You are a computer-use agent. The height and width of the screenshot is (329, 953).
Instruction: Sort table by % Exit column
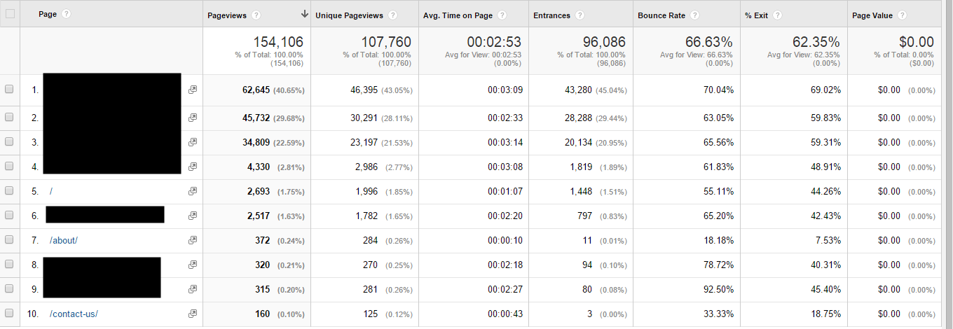coord(757,15)
